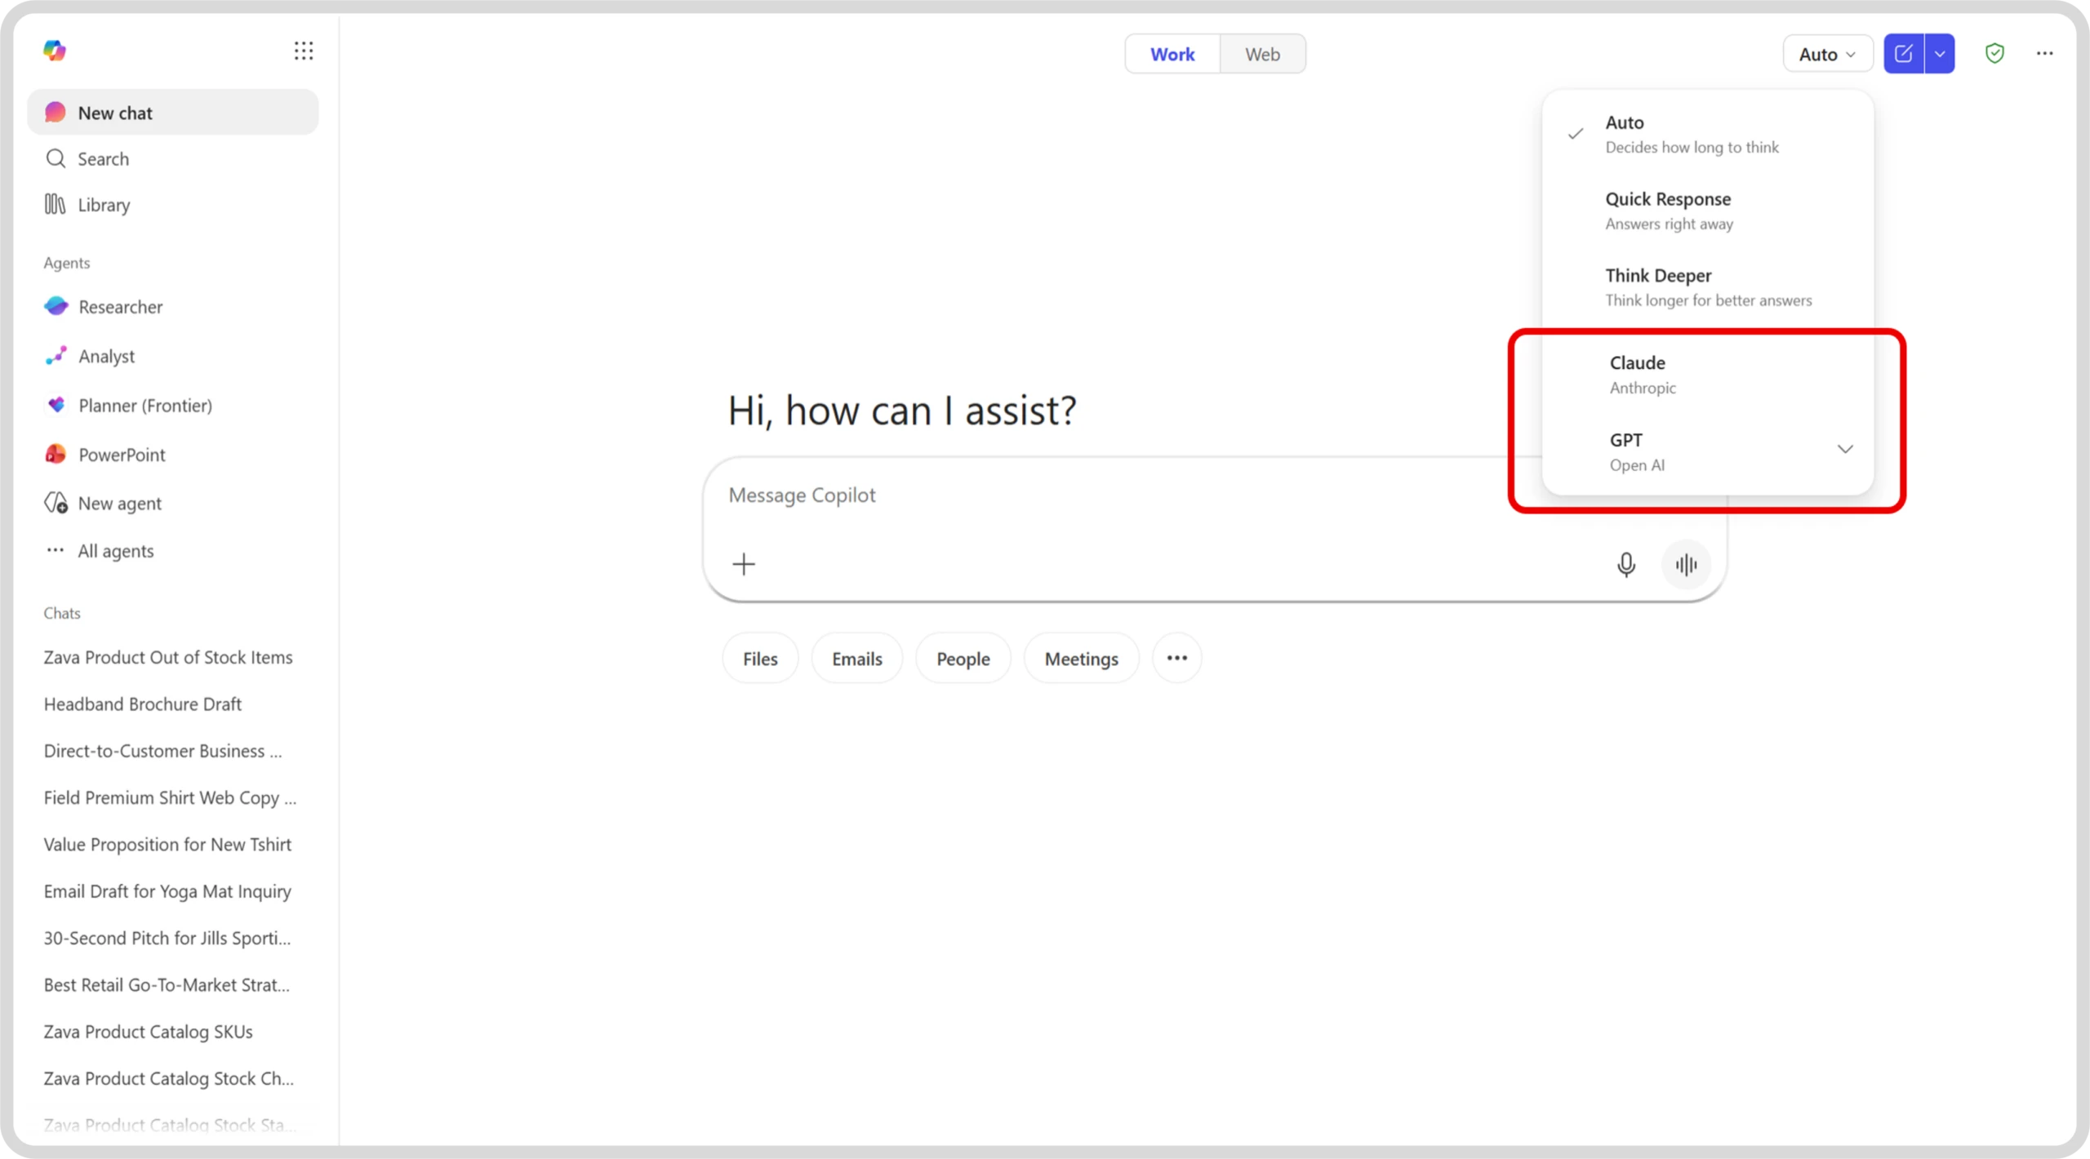This screenshot has width=2090, height=1159.
Task: Click the Analyst agent icon
Action: [56, 356]
